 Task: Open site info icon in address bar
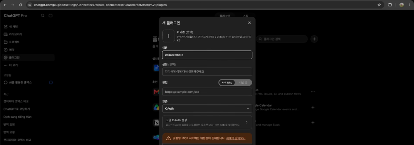[30, 5]
